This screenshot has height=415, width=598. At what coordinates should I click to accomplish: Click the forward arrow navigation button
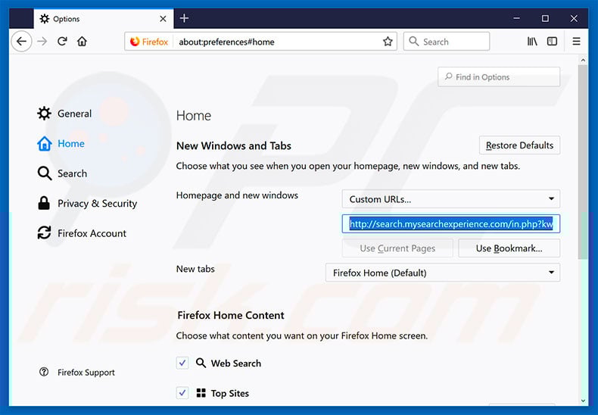pos(42,41)
